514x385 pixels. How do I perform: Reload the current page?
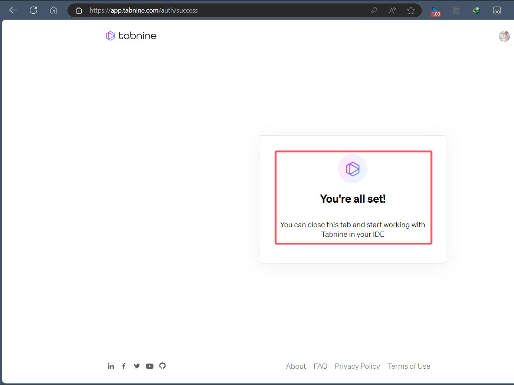(x=33, y=10)
